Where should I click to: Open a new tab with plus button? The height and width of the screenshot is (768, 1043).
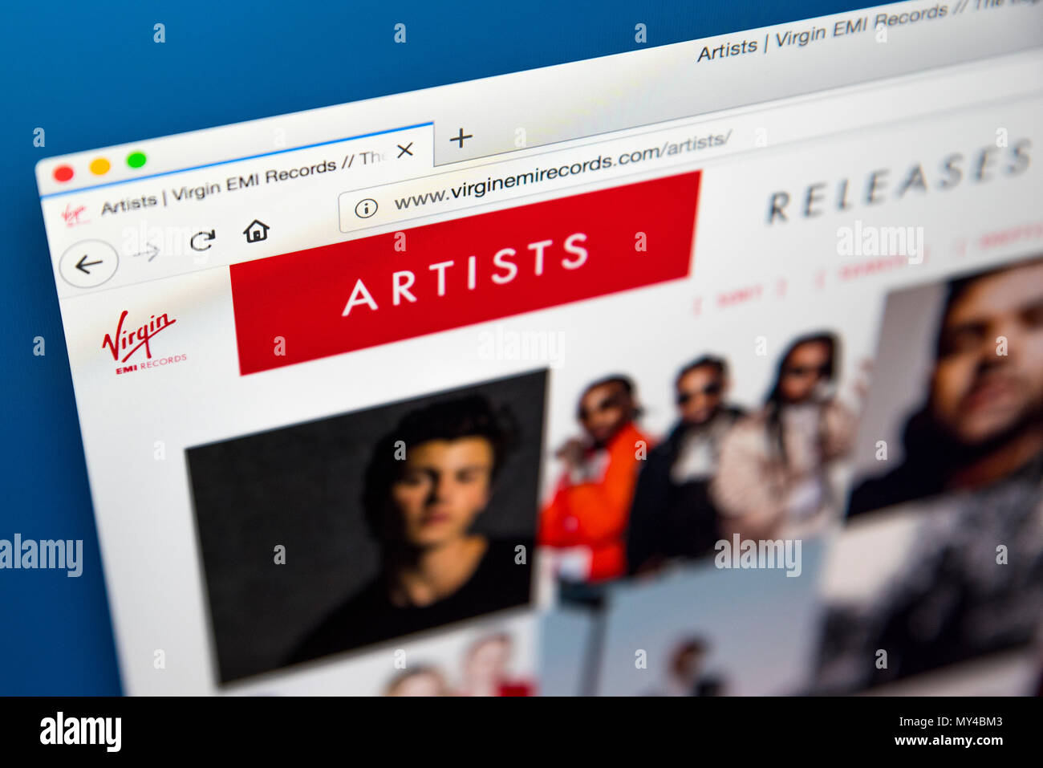tap(461, 138)
